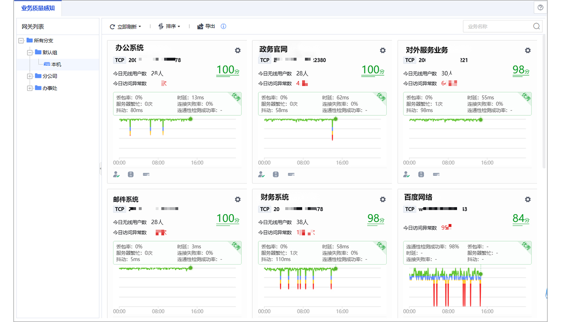This screenshot has width=561, height=322.
Task: Click 98分 score on 财务系统 card
Action: coord(376,219)
